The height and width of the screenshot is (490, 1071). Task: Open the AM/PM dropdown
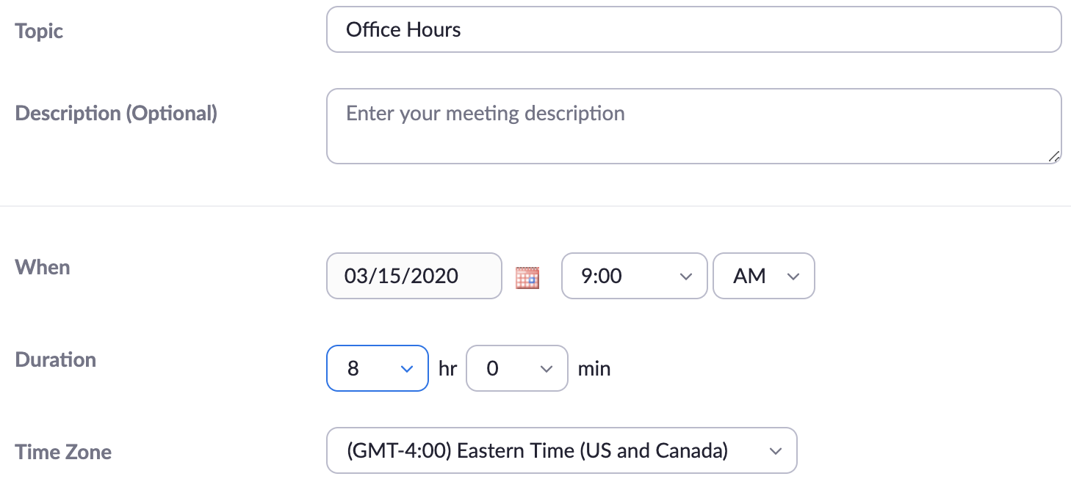(x=764, y=277)
